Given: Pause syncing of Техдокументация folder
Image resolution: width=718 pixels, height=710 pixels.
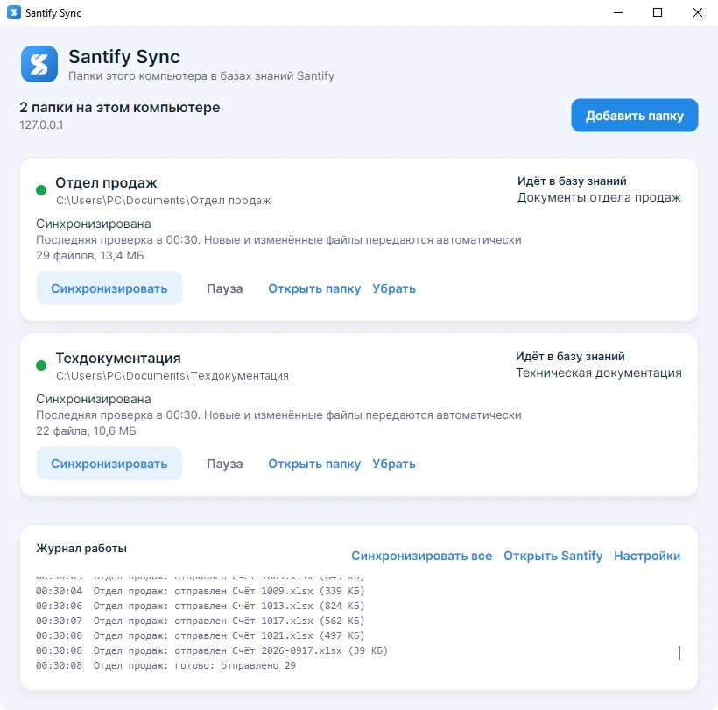Looking at the screenshot, I should [x=224, y=464].
